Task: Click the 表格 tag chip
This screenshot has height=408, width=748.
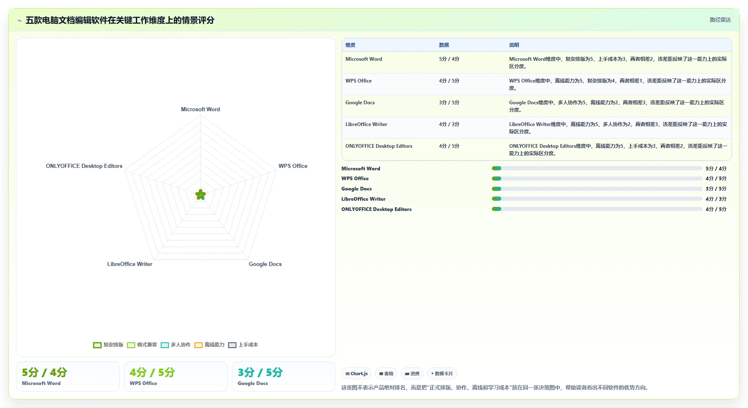Action: click(x=386, y=374)
